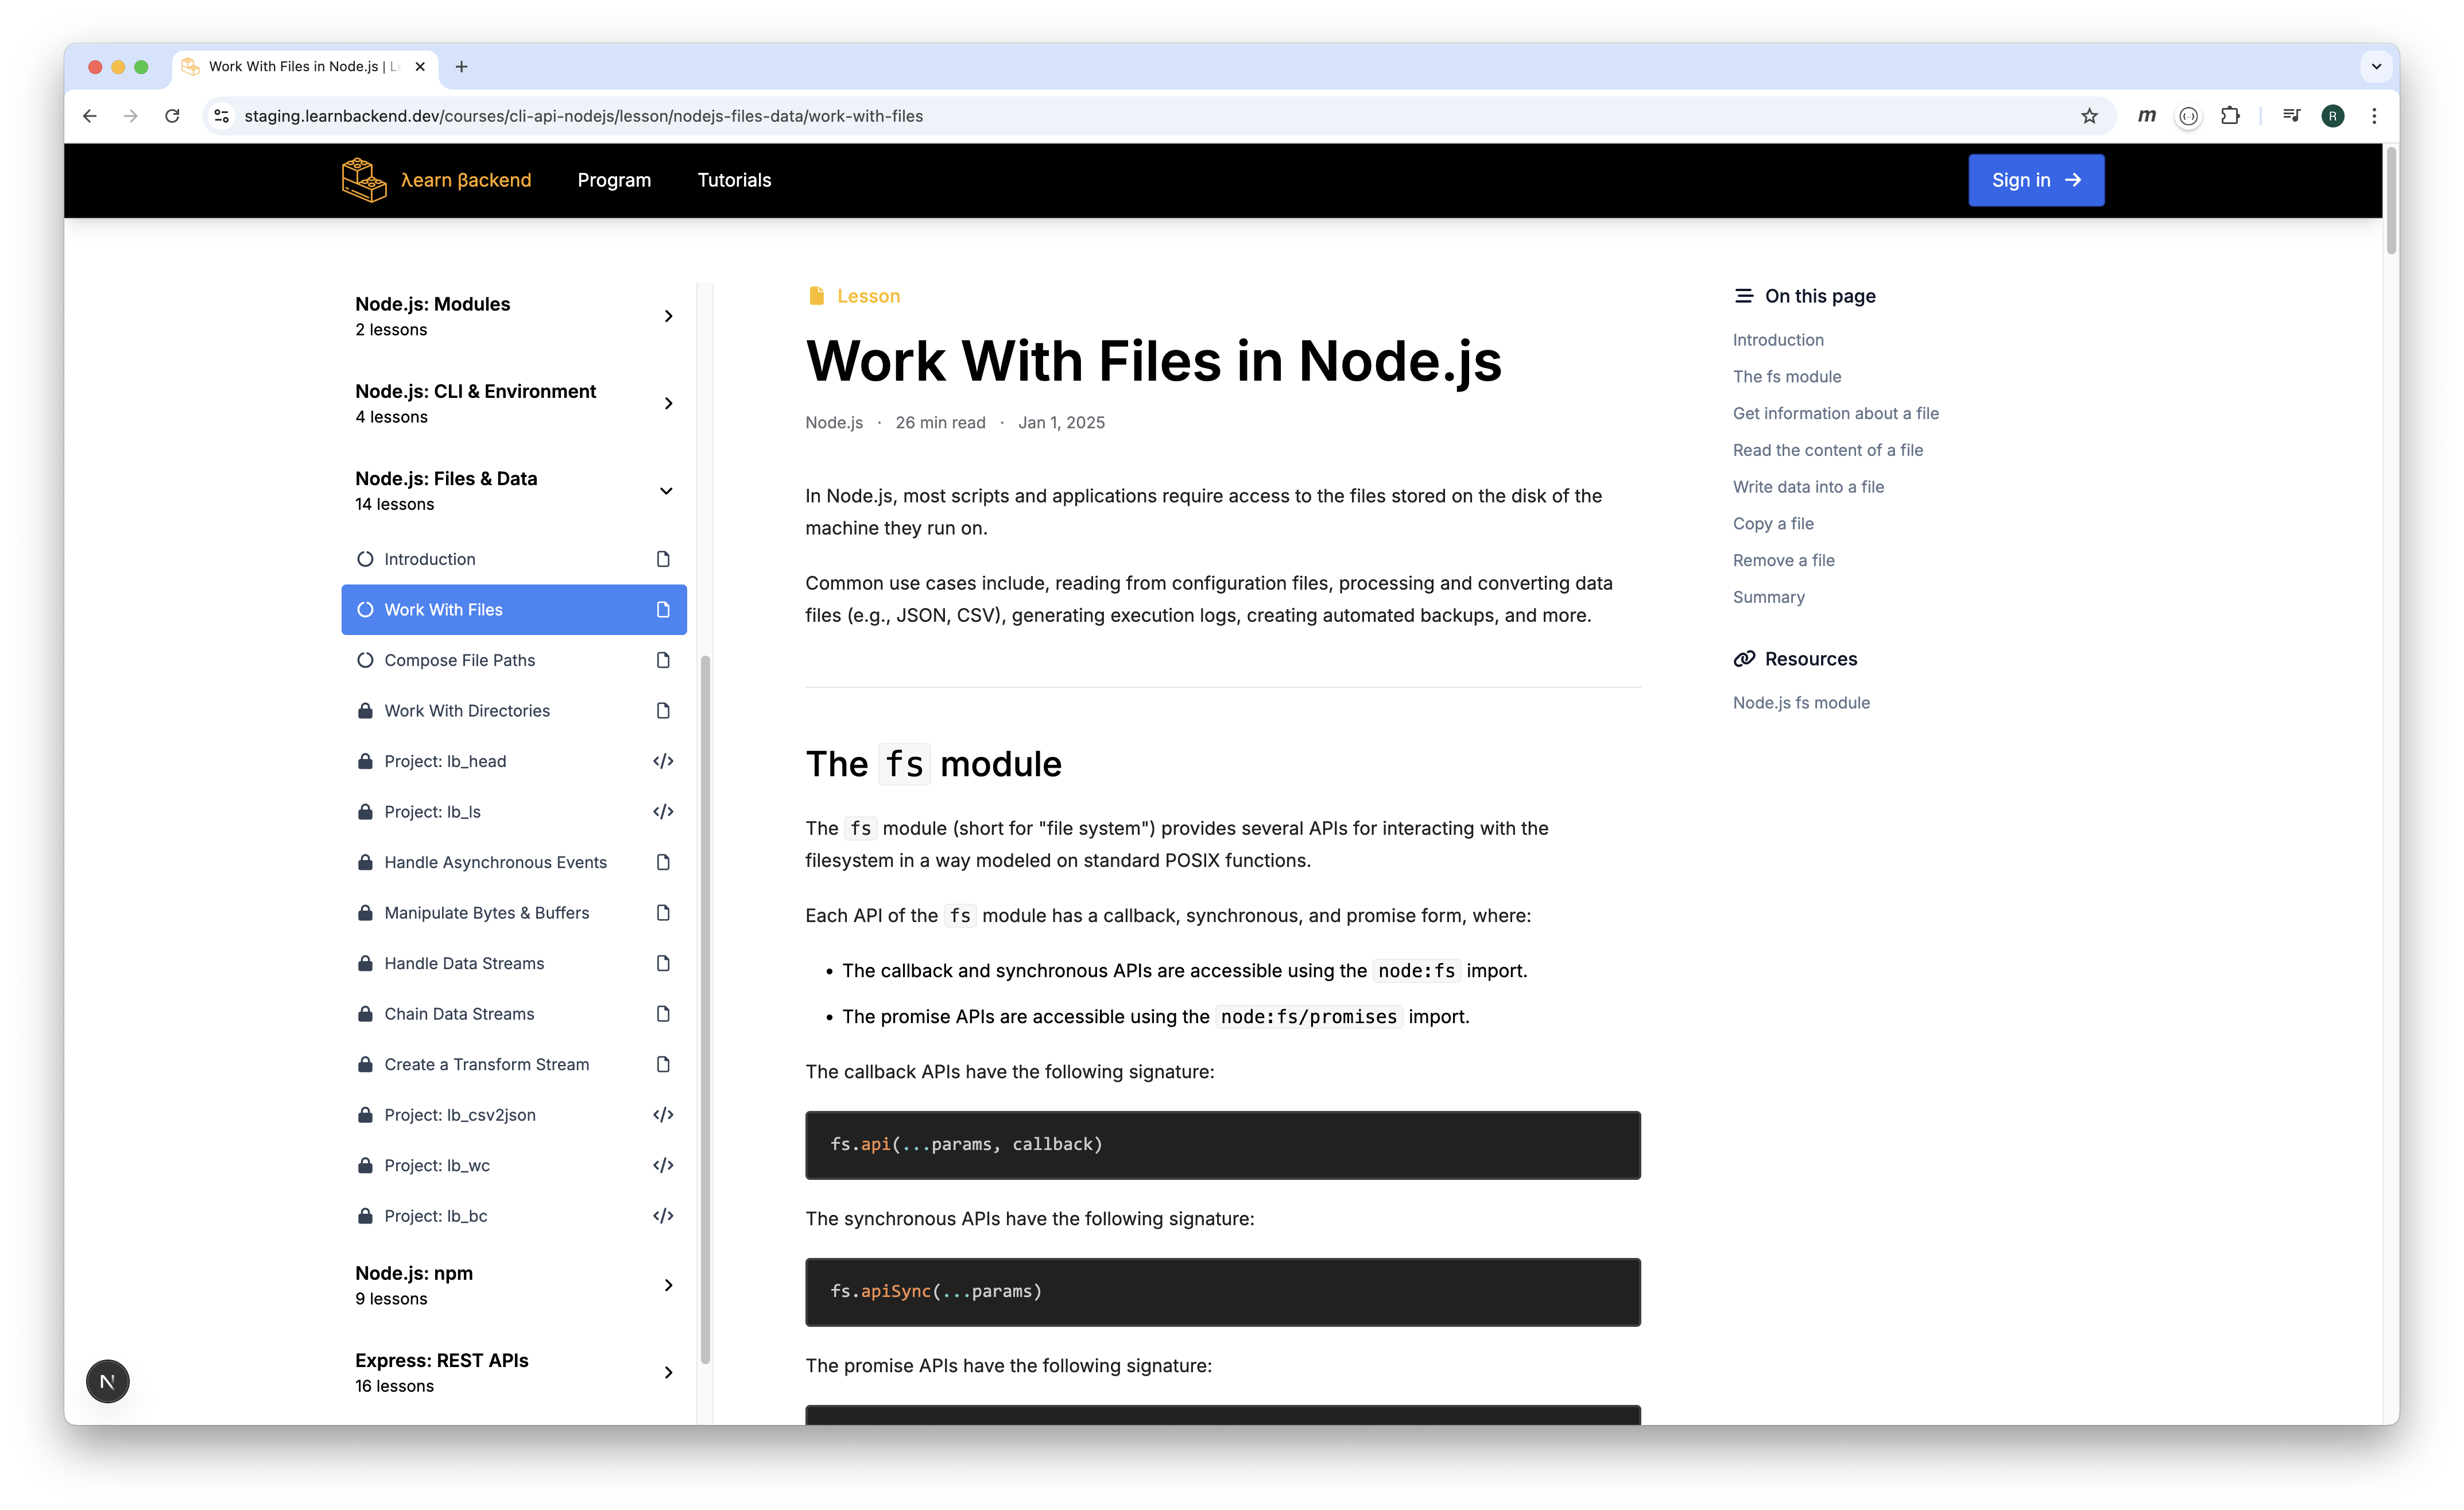Screen dimensions: 2464x1510
Task: Toggle completion circle for Work With Files
Action: (x=365, y=610)
